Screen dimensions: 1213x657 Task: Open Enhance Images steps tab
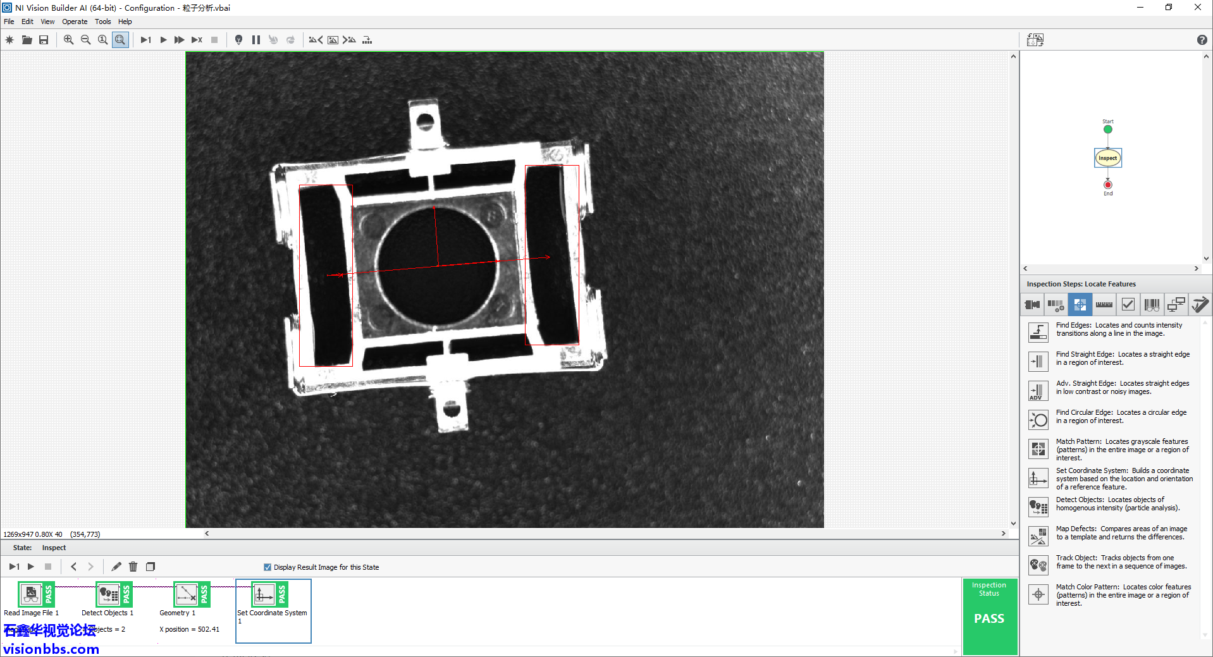pyautogui.click(x=1056, y=305)
